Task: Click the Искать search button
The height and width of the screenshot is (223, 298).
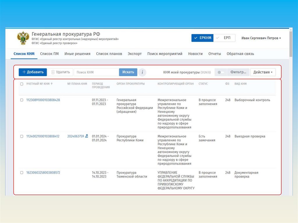Action: [128, 72]
